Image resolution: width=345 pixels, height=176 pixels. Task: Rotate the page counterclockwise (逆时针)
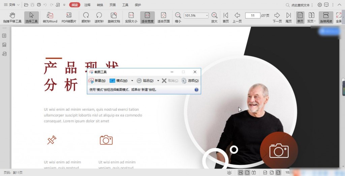click(x=99, y=17)
